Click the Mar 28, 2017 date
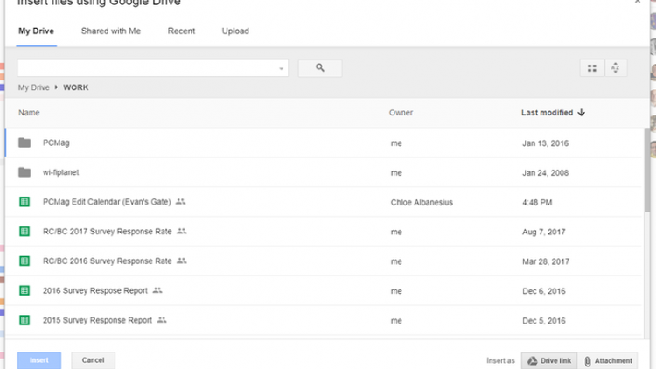 point(546,261)
